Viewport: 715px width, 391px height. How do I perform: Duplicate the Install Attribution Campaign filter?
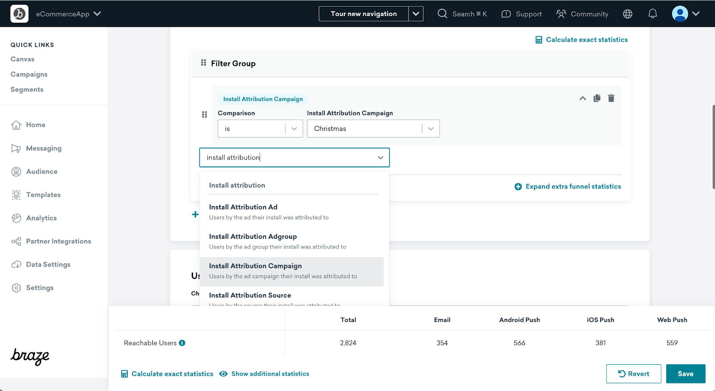point(597,98)
